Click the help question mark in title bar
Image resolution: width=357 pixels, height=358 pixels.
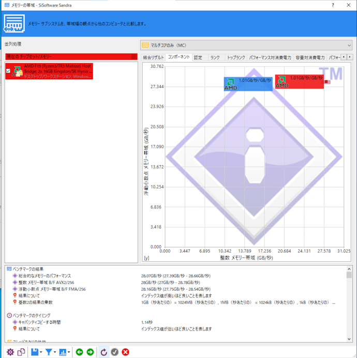pyautogui.click(x=333, y=5)
